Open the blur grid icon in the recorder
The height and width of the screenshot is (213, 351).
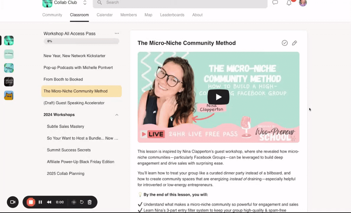(x=74, y=202)
